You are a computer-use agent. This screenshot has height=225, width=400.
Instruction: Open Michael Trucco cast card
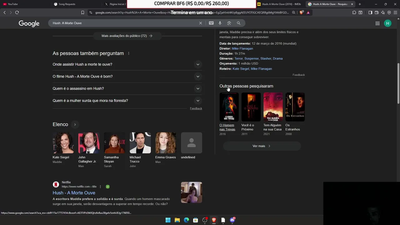coord(140,150)
